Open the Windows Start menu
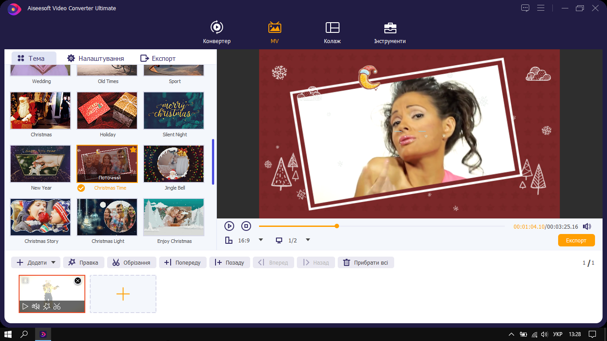 click(x=8, y=334)
